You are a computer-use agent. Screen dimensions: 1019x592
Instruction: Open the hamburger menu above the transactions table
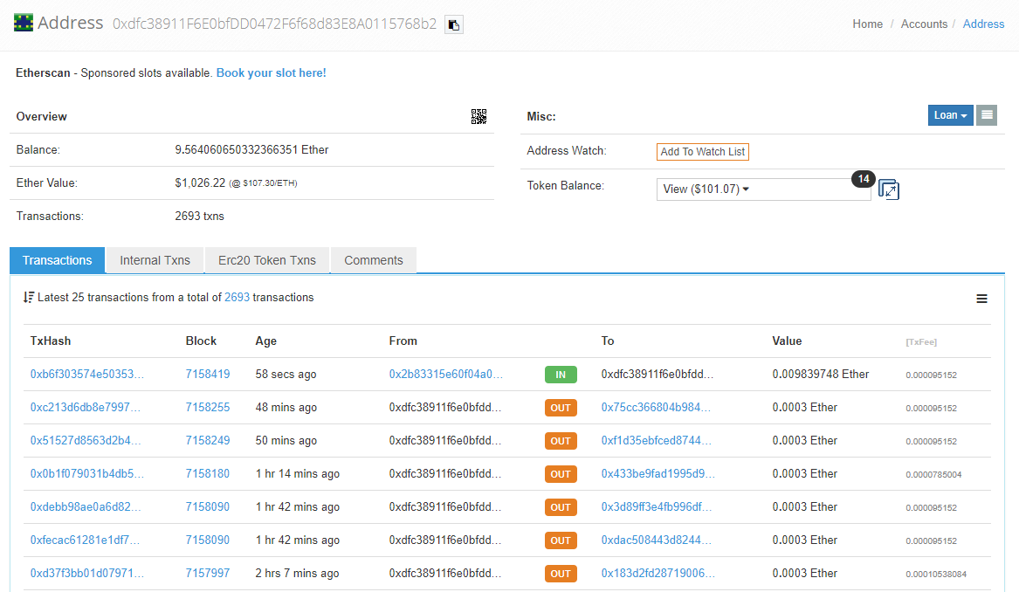pyautogui.click(x=981, y=299)
